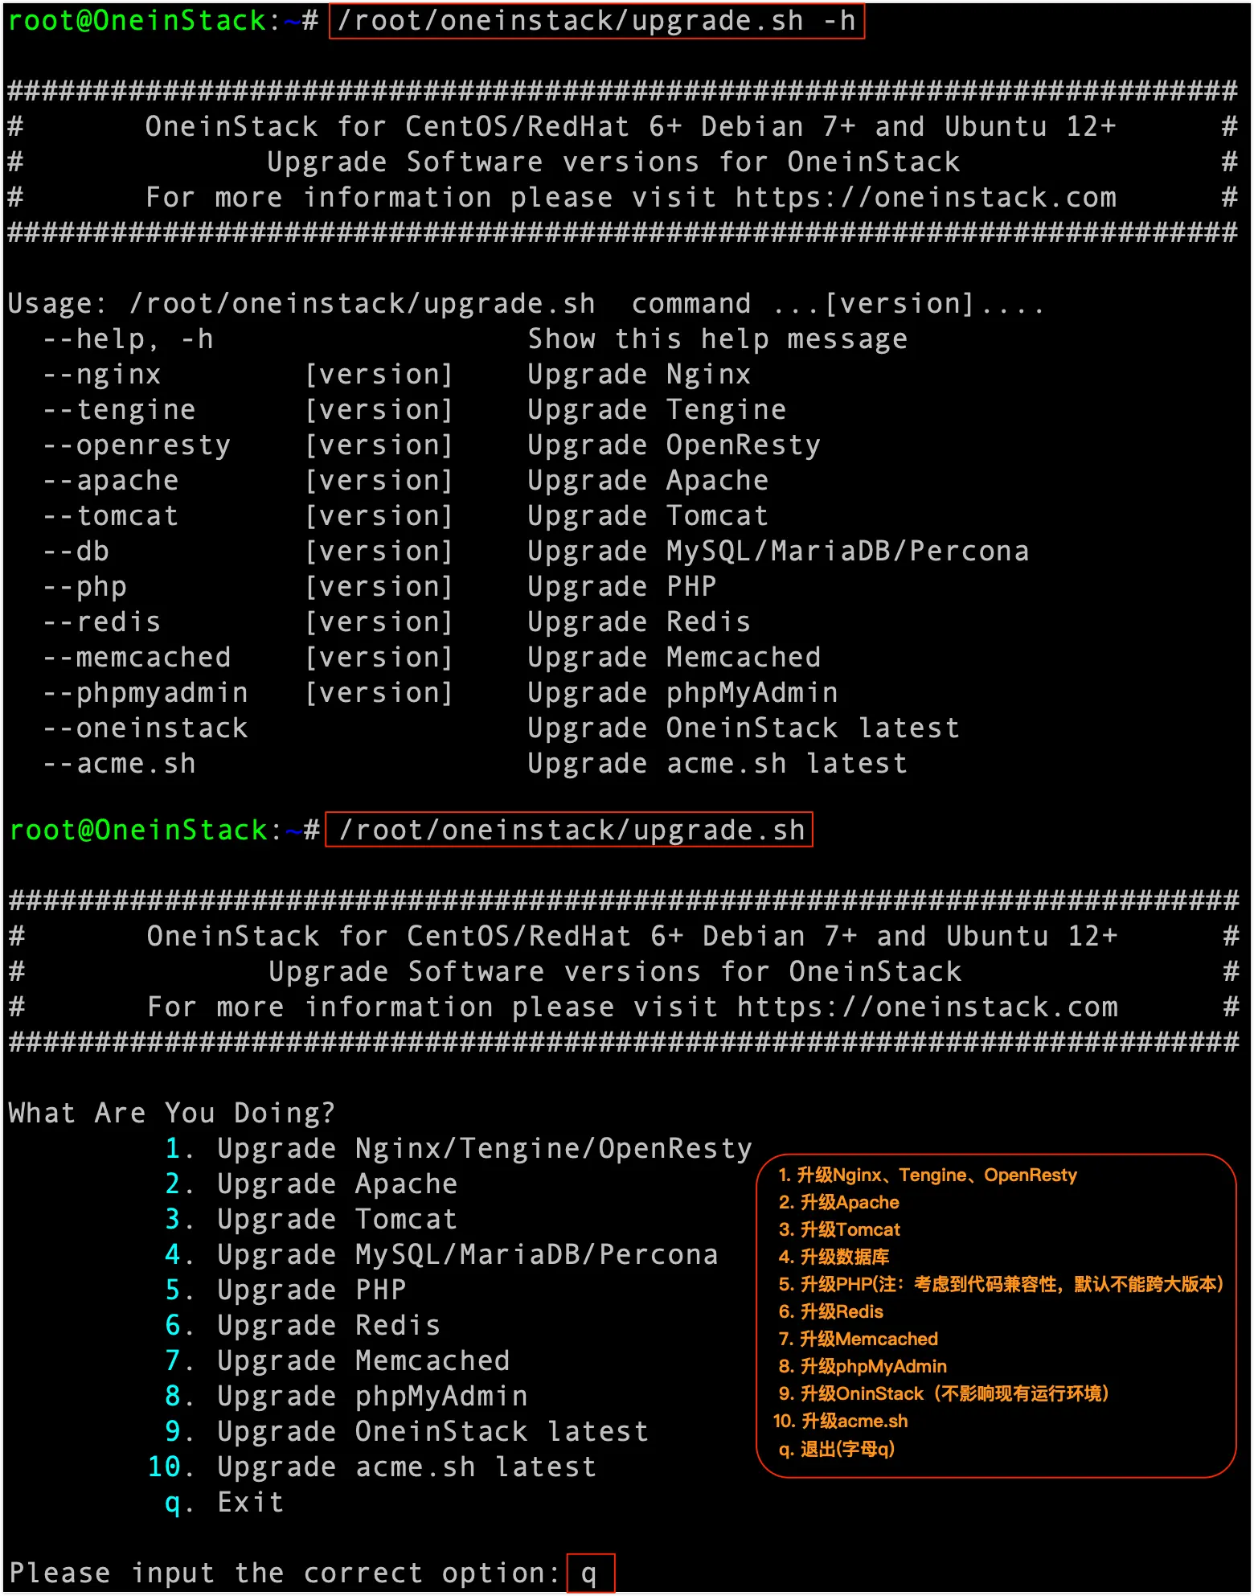Click "Show this help message" description
The height and width of the screenshot is (1596, 1254).
coord(717,339)
